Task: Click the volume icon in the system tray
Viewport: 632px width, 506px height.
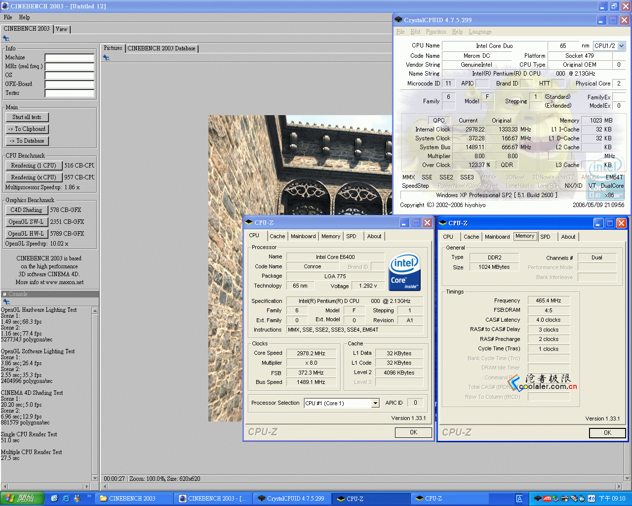Action: [x=591, y=499]
